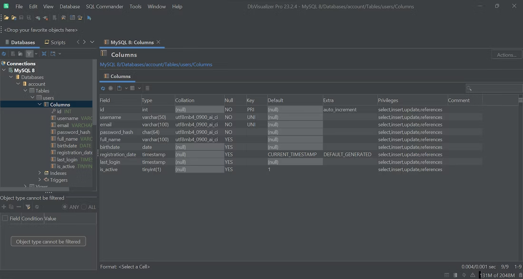Collapse all tree nodes with the collapse icon
The image size is (523, 279).
click(x=44, y=54)
